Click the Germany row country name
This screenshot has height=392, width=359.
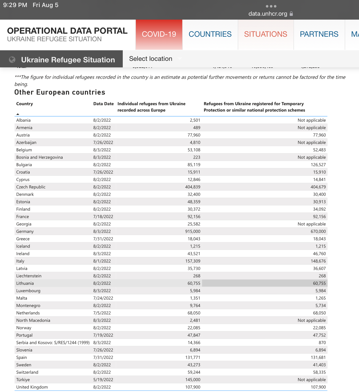(x=25, y=232)
